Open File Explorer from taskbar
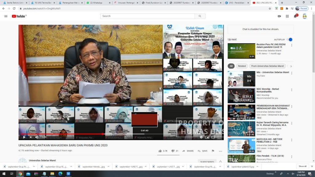Image resolution: width=315 pixels, height=177 pixels. (x=52, y=174)
